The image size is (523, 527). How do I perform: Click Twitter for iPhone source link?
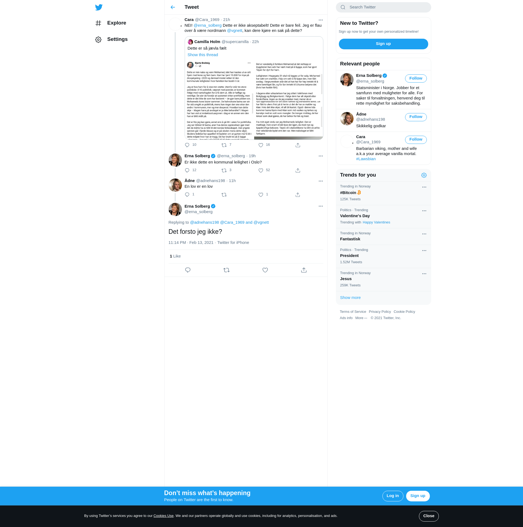pyautogui.click(x=233, y=243)
